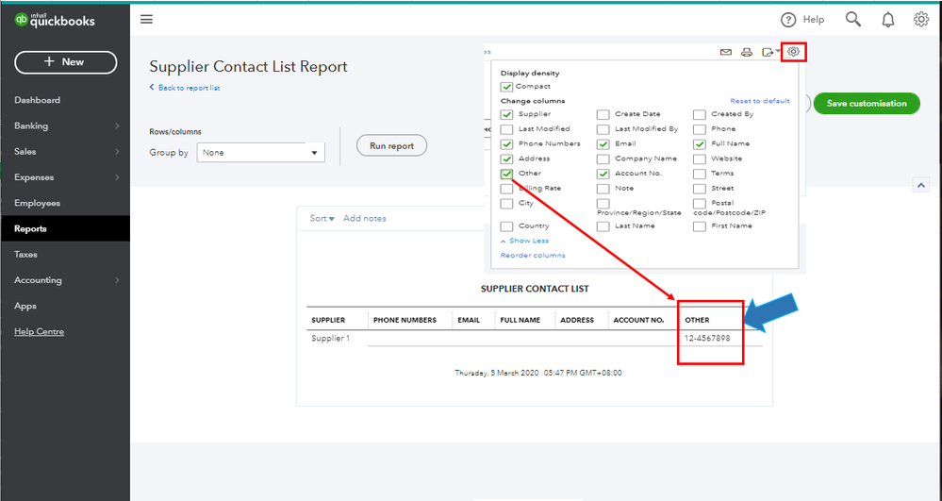
Task: Open Apps in sidebar
Action: (x=25, y=306)
